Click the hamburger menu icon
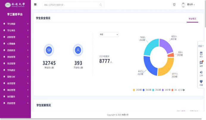This screenshot has width=206, height=120. 35,4
